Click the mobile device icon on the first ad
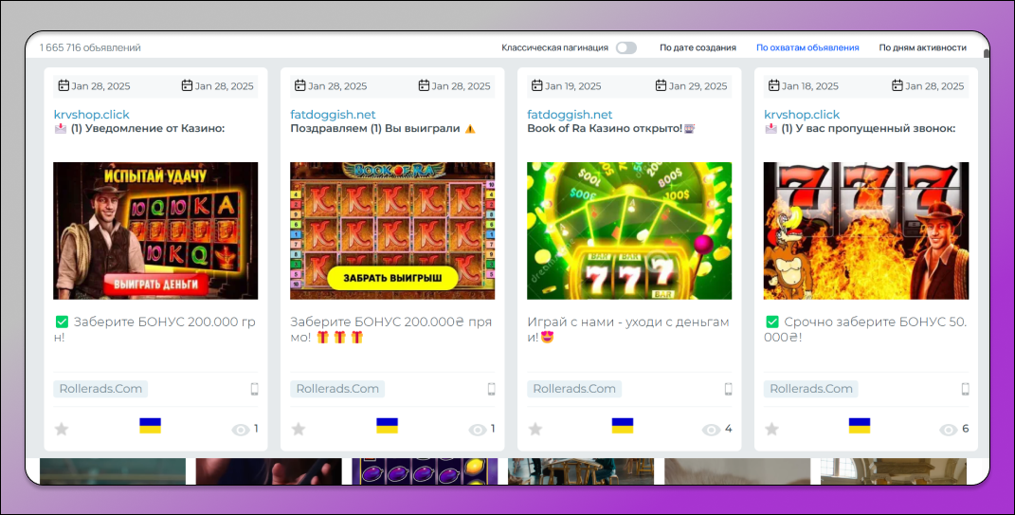 pyautogui.click(x=254, y=389)
